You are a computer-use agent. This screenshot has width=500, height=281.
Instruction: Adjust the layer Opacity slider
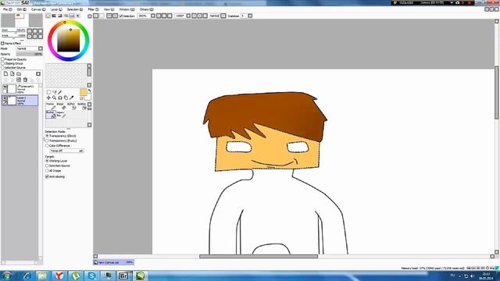click(30, 54)
